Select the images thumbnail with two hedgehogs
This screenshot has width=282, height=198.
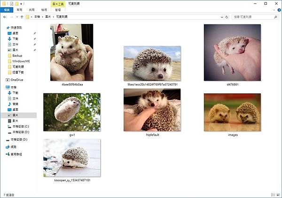coord(232,113)
